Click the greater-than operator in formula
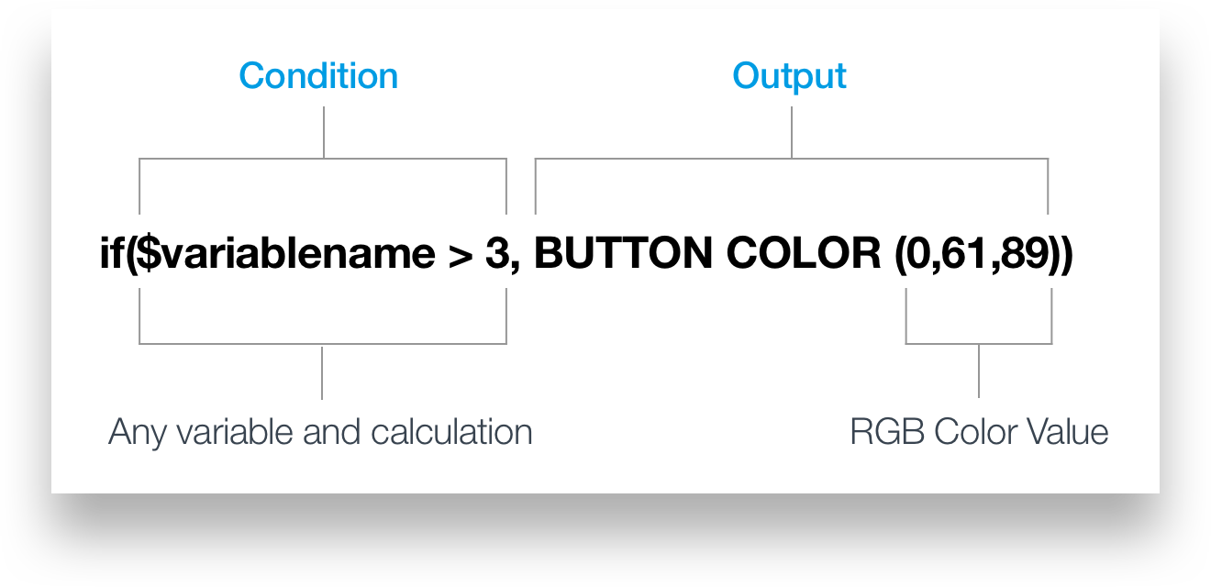Viewport: 1211px width, 587px height. [x=460, y=256]
